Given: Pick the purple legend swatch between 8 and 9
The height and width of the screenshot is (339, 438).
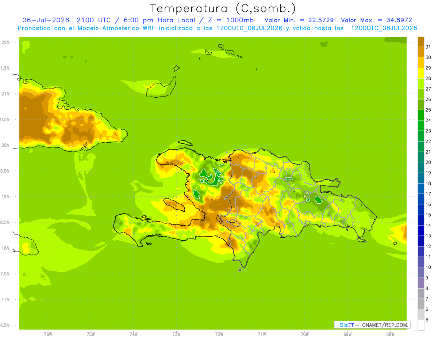Looking at the screenshot, I should [x=421, y=283].
